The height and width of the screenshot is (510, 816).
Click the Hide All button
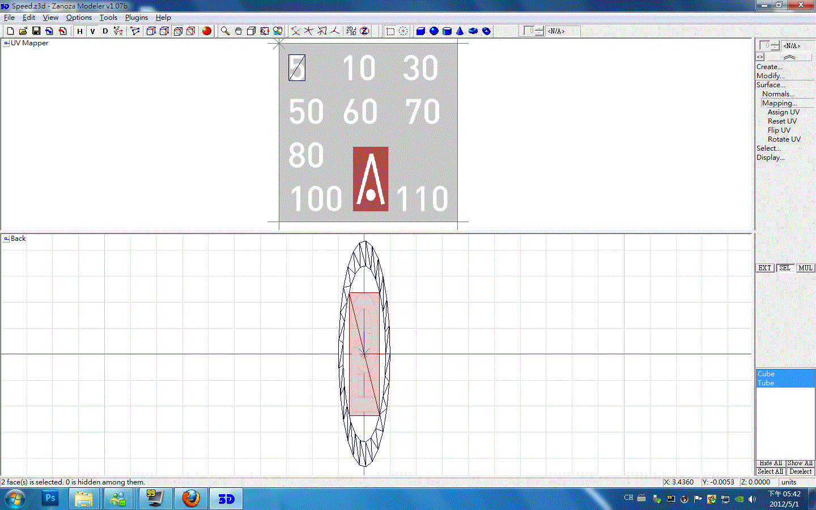point(771,463)
